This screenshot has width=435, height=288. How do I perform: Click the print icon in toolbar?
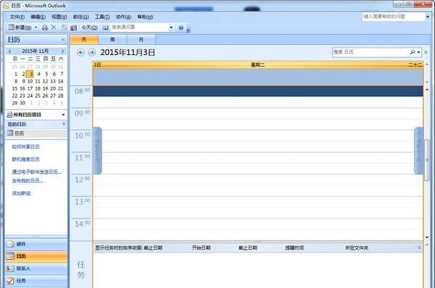click(x=45, y=27)
